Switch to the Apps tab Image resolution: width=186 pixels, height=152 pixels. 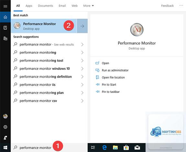[29, 6]
